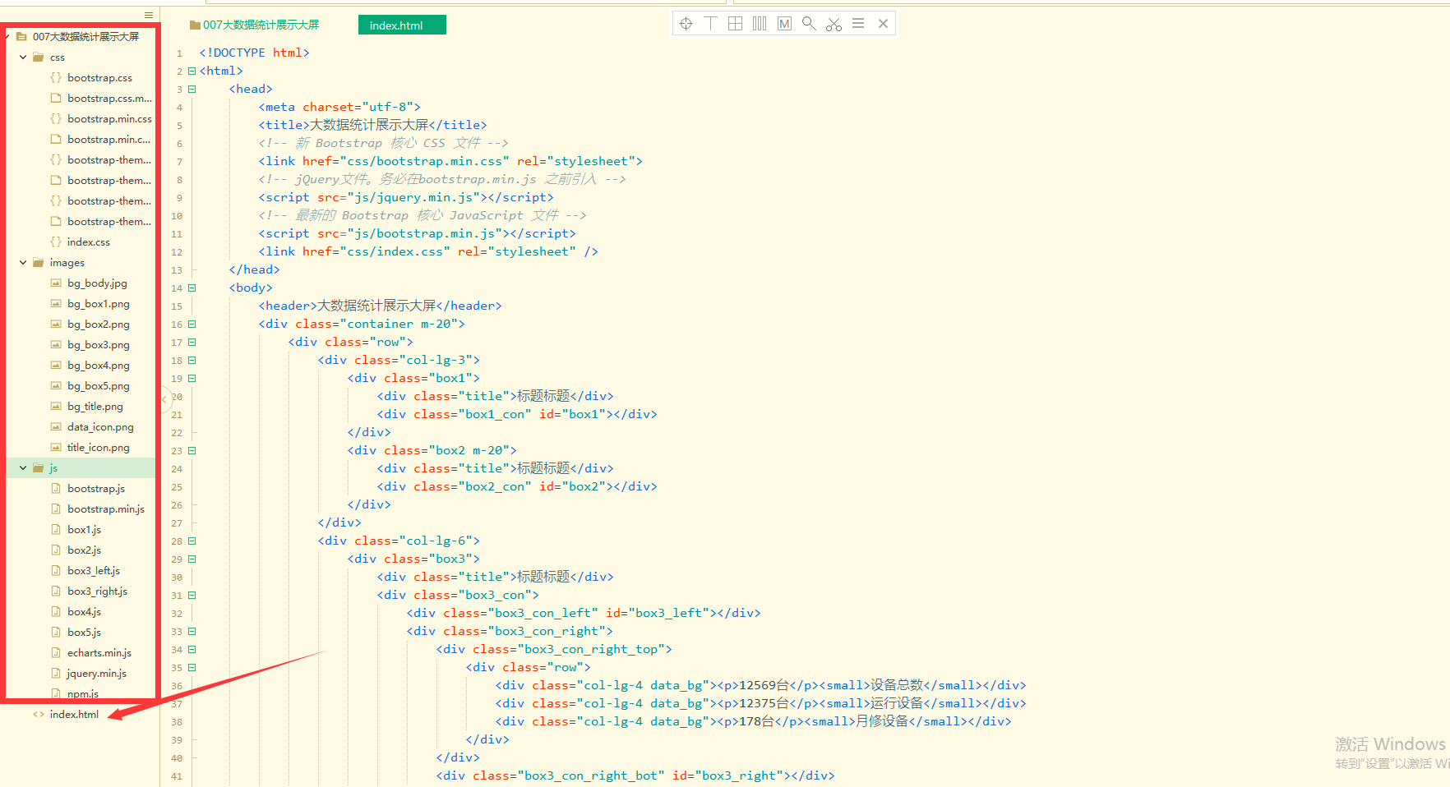
Task: Fold the box3_con_right div on line 33
Action: (192, 631)
